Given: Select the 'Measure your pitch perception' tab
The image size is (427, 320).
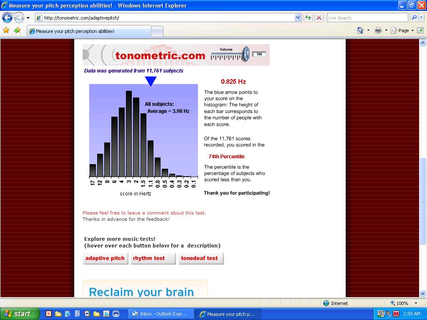Looking at the screenshot, I should click(x=88, y=31).
